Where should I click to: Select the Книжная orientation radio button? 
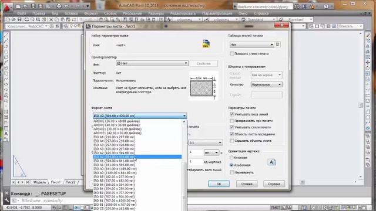tap(231, 158)
